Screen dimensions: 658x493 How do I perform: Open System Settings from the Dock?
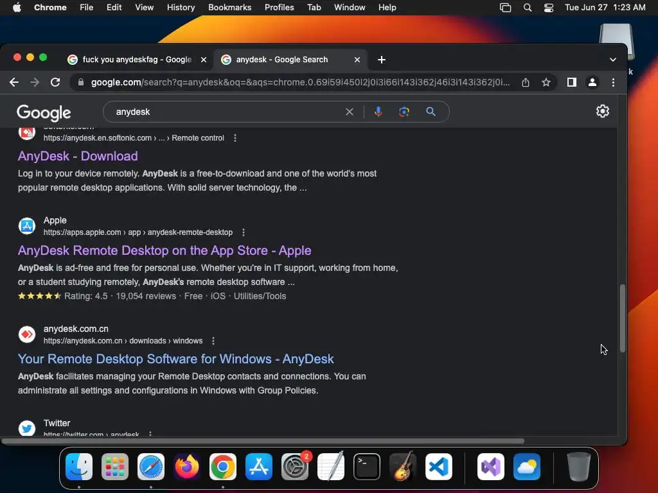pos(295,466)
